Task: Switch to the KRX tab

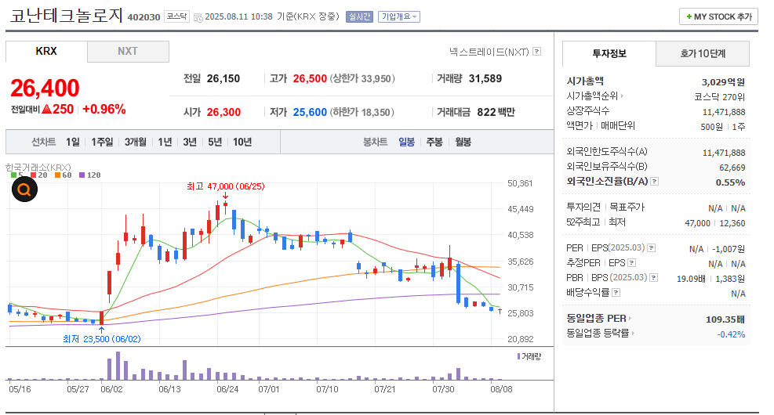Action: [46, 51]
